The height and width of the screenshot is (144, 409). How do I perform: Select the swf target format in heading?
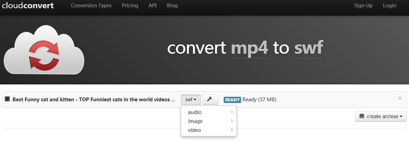coord(308,49)
